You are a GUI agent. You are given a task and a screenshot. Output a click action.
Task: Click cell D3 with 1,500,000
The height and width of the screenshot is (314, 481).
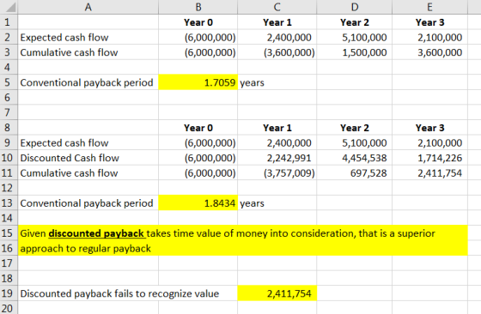tap(354, 52)
